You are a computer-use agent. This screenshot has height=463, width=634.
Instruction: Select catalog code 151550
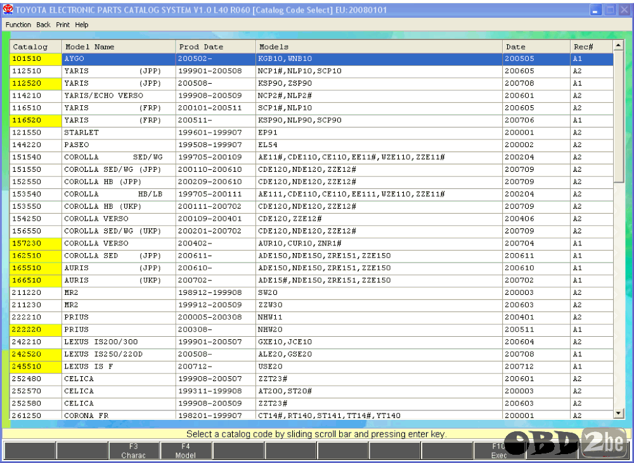[36, 169]
